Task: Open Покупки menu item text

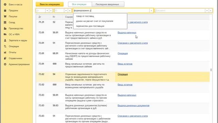Action: (13, 16)
